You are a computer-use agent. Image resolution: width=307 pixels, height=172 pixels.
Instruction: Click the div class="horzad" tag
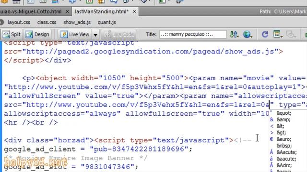(x=49, y=140)
